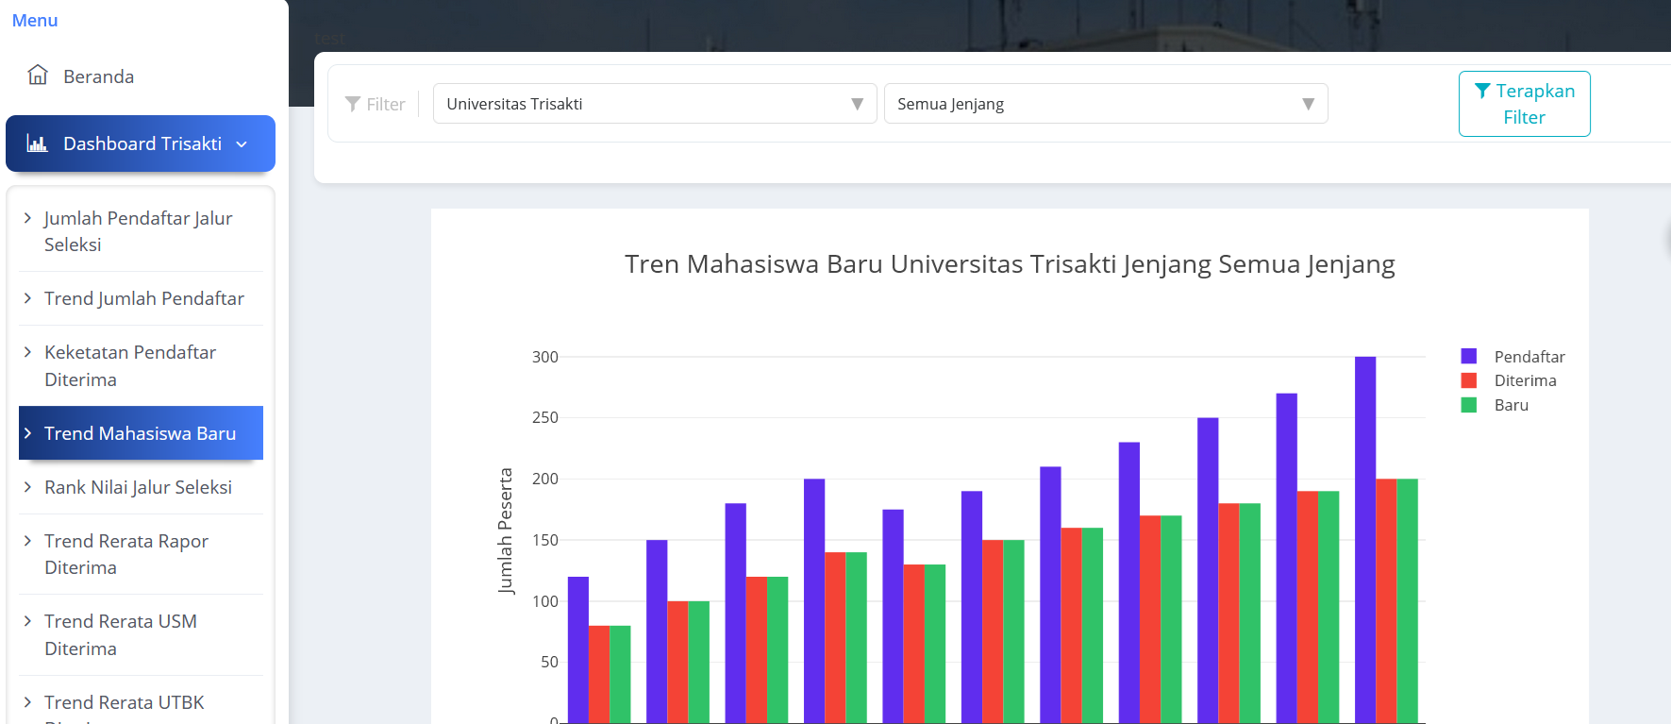Click the tallest purple Pendaftar bar

click(x=1365, y=540)
